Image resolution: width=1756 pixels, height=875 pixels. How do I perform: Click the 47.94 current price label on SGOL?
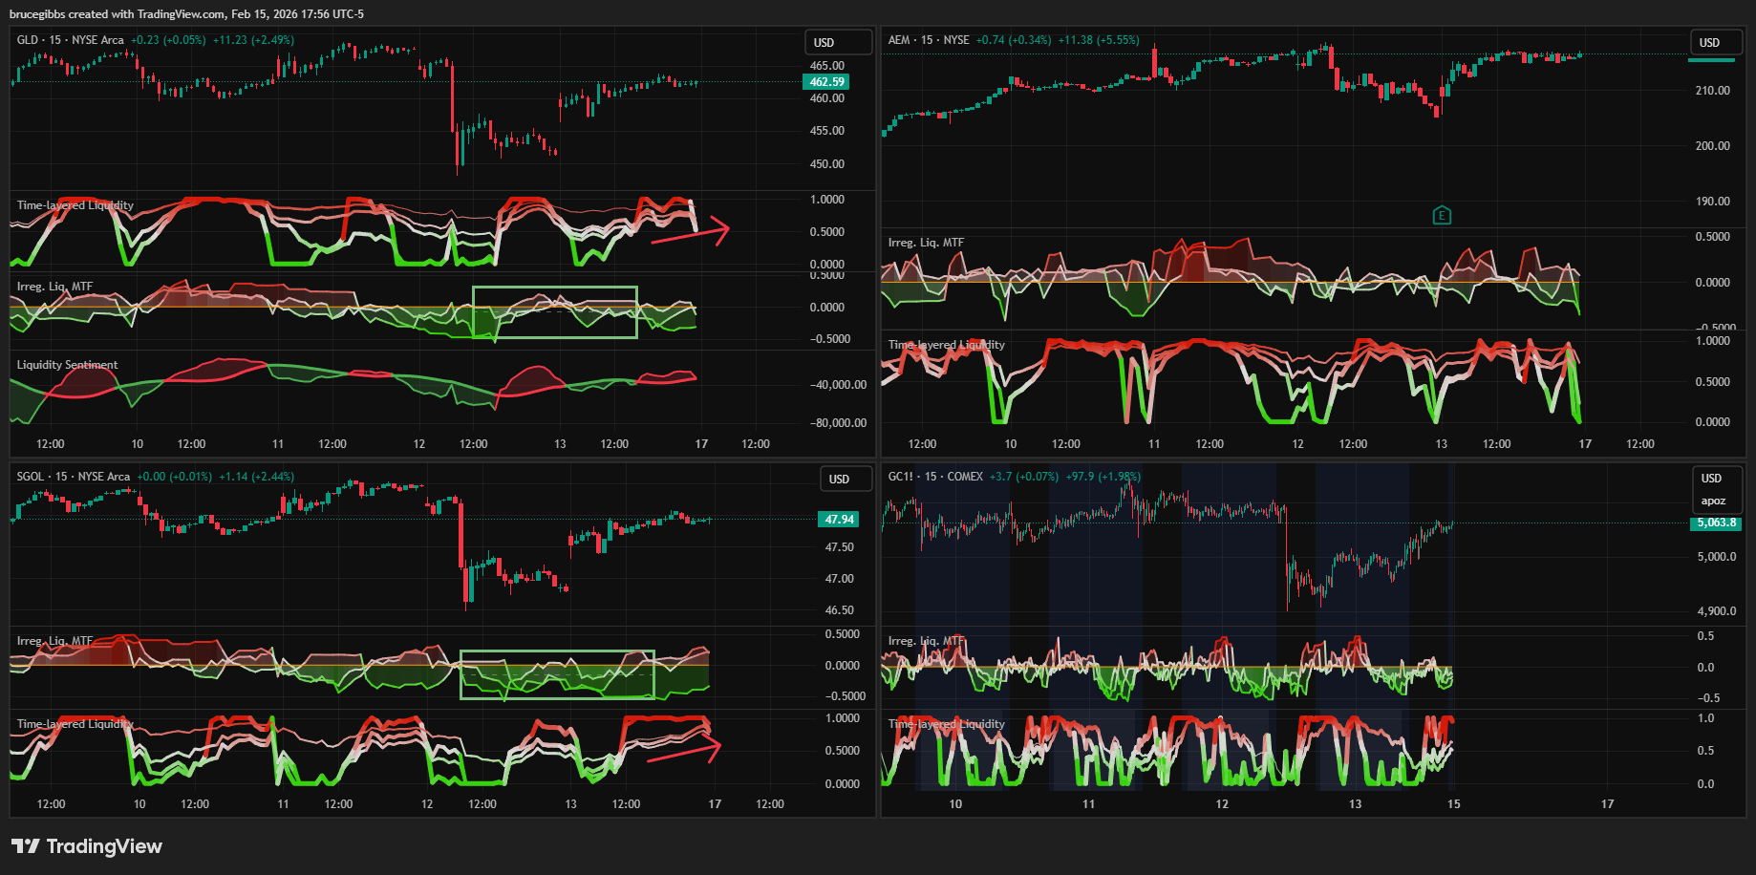coord(839,520)
